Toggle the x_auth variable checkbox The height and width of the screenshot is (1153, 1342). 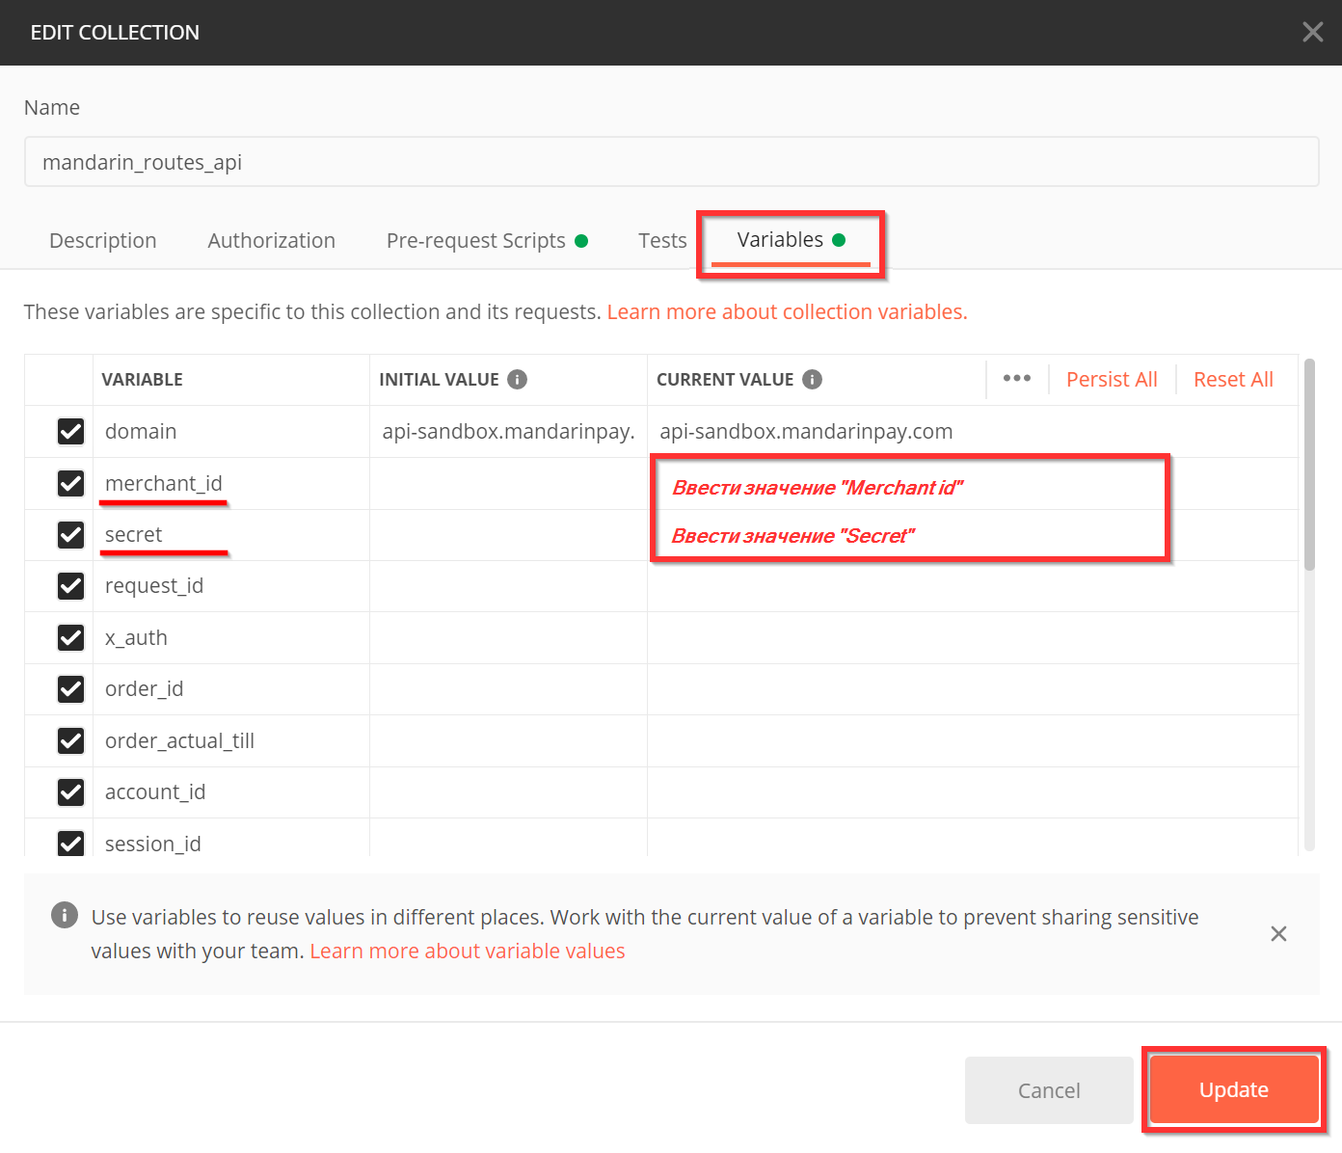[71, 638]
